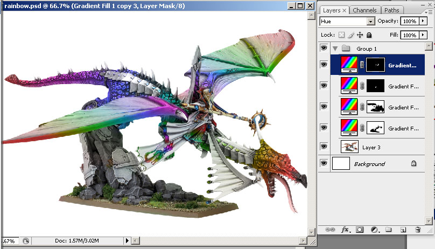Select third Gradient Fill layer's mask thumbnail
Image resolution: width=435 pixels, height=249 pixels.
click(x=376, y=107)
